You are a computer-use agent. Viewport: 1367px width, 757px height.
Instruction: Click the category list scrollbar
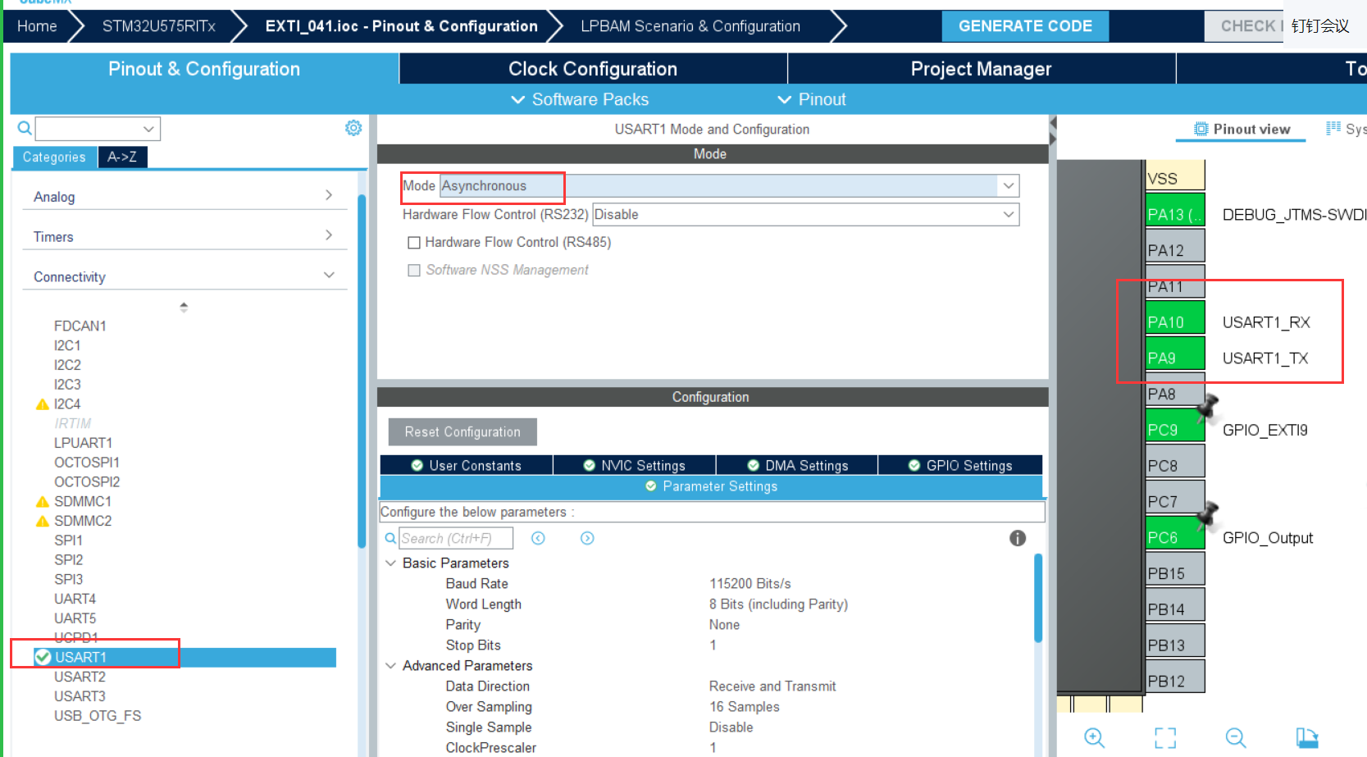362,371
